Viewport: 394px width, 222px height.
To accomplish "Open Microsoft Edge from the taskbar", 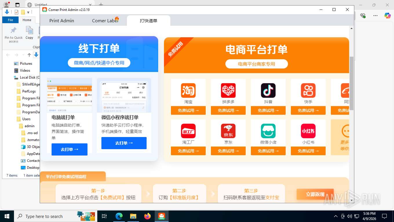I will pyautogui.click(x=119, y=216).
